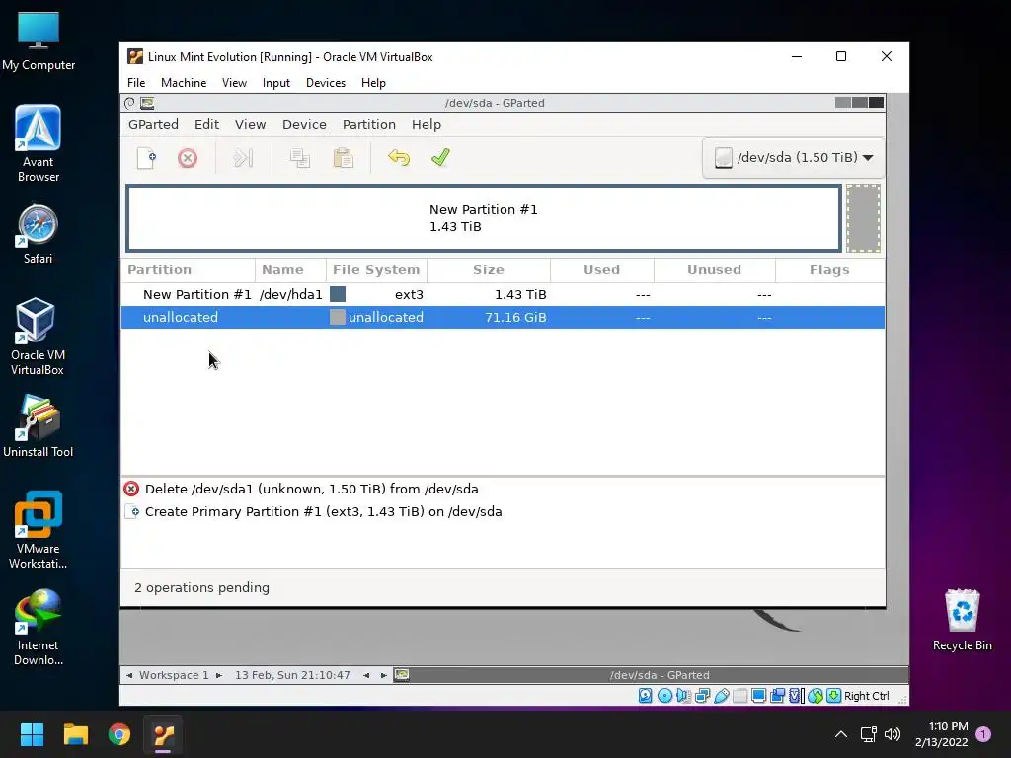This screenshot has height=758, width=1011.
Task: Undo last operation with yellow arrow icon
Action: pyautogui.click(x=399, y=157)
